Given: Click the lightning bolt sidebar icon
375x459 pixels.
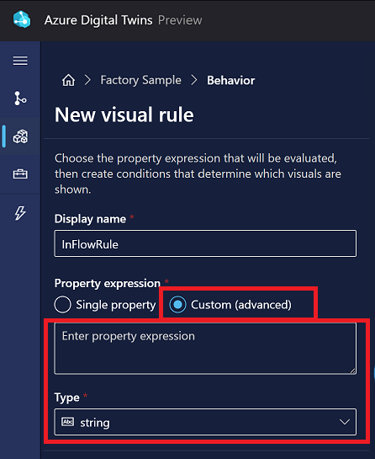Looking at the screenshot, I should click(x=20, y=213).
